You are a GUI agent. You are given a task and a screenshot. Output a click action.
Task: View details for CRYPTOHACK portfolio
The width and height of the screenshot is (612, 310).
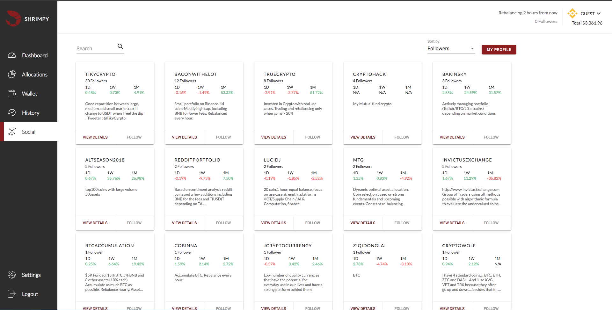click(x=363, y=137)
